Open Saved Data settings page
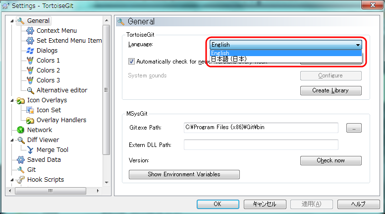The image size is (385, 214). pyautogui.click(x=44, y=160)
